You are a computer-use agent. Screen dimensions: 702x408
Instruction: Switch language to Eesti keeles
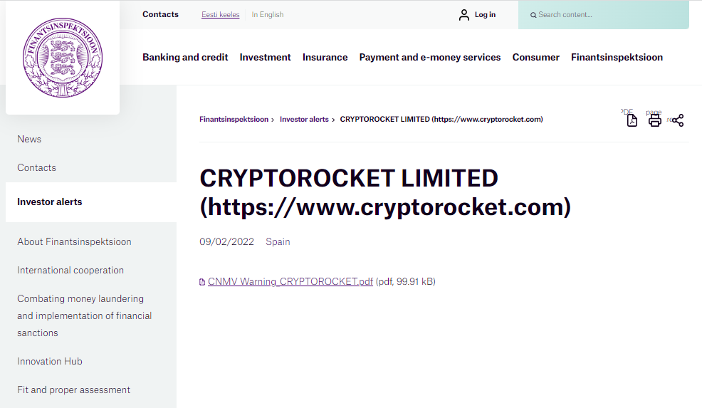point(220,15)
